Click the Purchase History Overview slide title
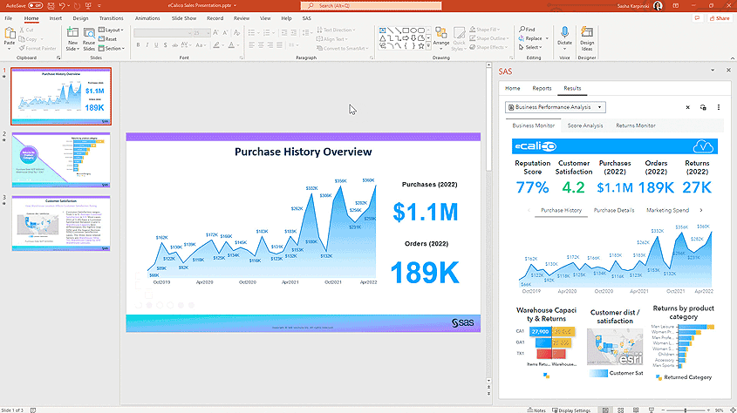This screenshot has width=737, height=413. point(304,152)
